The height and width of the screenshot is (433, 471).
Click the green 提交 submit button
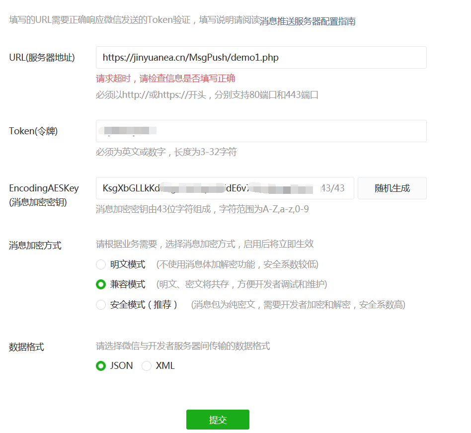coord(218,419)
